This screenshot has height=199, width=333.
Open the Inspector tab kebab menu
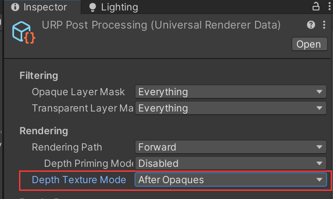[x=329, y=6]
